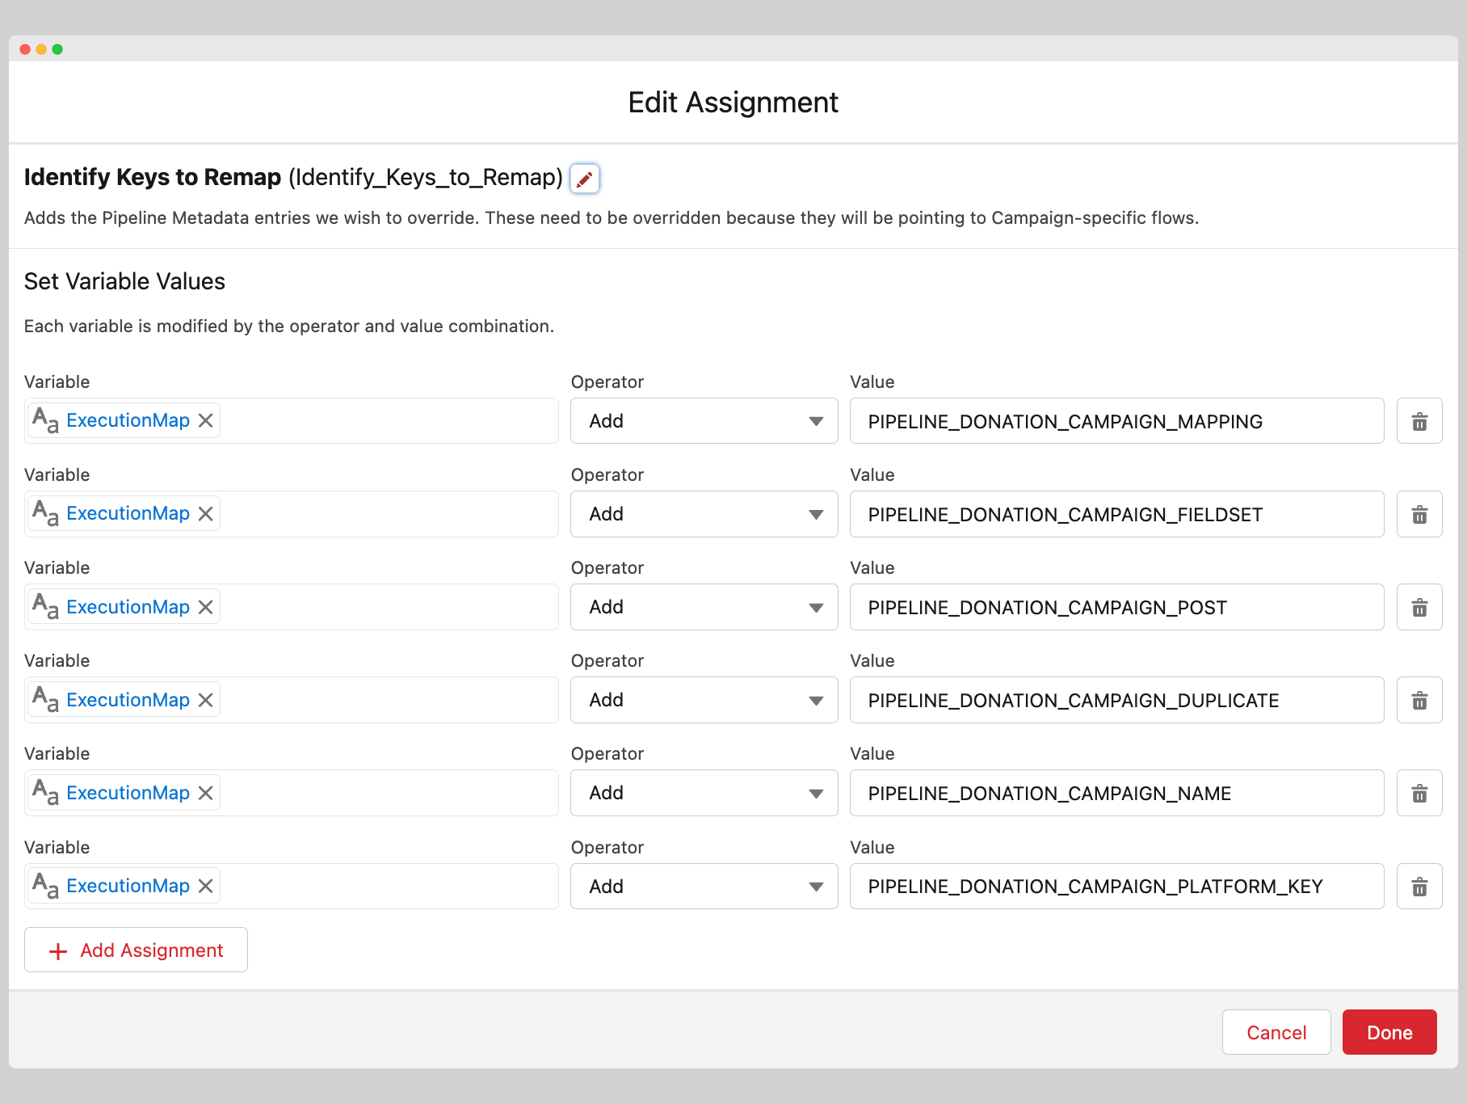Clear ExecutionMap variable in the last row
Viewport: 1467px width, 1104px height.
point(206,887)
